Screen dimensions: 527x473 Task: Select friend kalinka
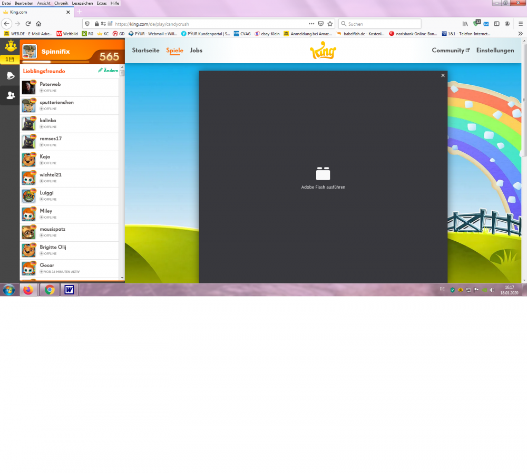tap(70, 124)
